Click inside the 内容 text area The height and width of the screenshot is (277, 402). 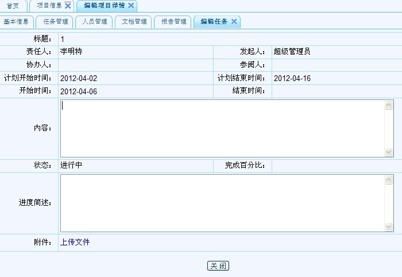pyautogui.click(x=222, y=128)
